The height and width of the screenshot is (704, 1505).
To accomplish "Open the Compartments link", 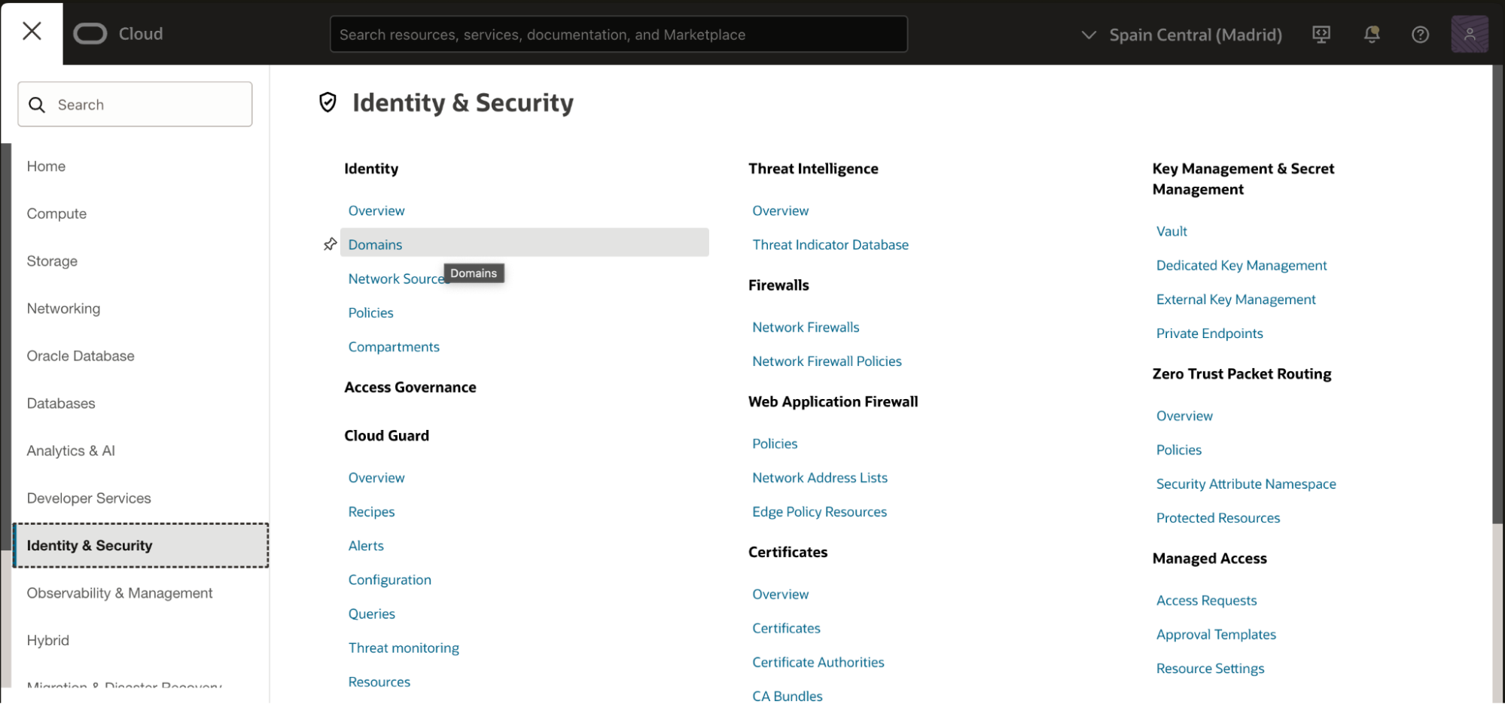I will [x=394, y=347].
